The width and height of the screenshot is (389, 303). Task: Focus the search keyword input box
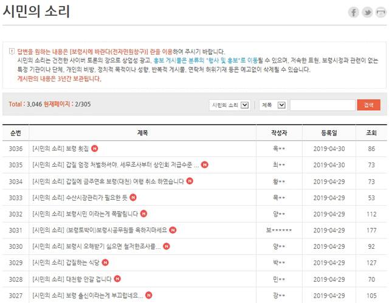coord(323,105)
